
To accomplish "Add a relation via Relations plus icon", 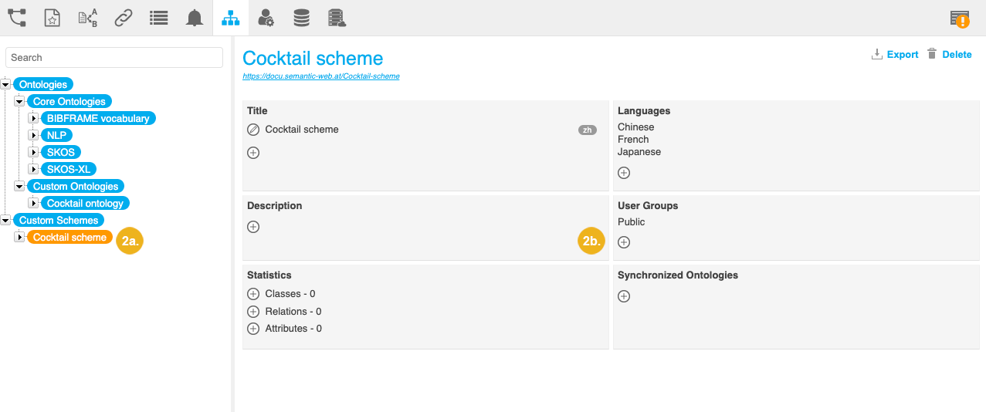I will point(253,312).
